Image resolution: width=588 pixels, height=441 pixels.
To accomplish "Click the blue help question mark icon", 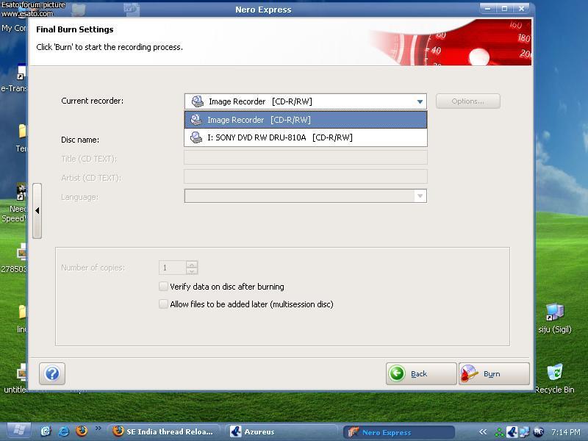I will [x=52, y=373].
